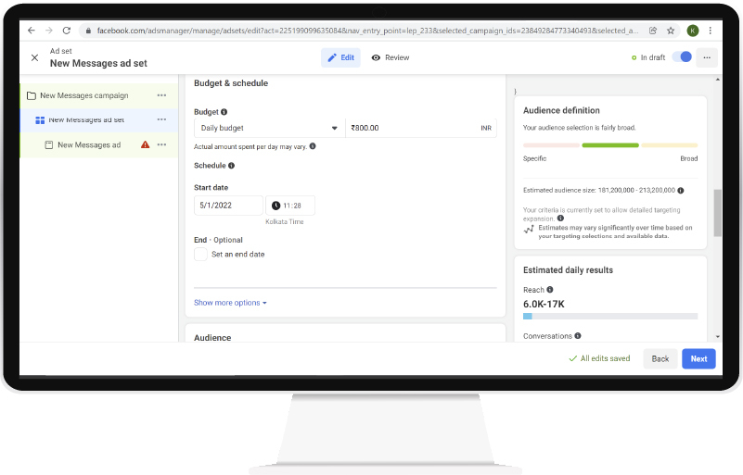The image size is (743, 475).
Task: Click the Kolkata Time label
Action: coord(285,221)
